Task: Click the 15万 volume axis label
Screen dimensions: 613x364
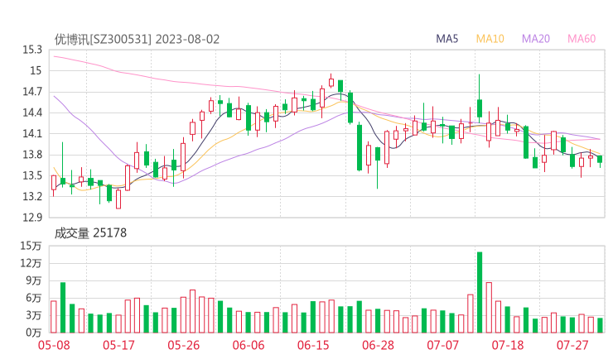Action: pos(31,246)
